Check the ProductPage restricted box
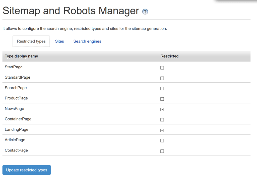The height and width of the screenshot is (177, 257). (162, 99)
